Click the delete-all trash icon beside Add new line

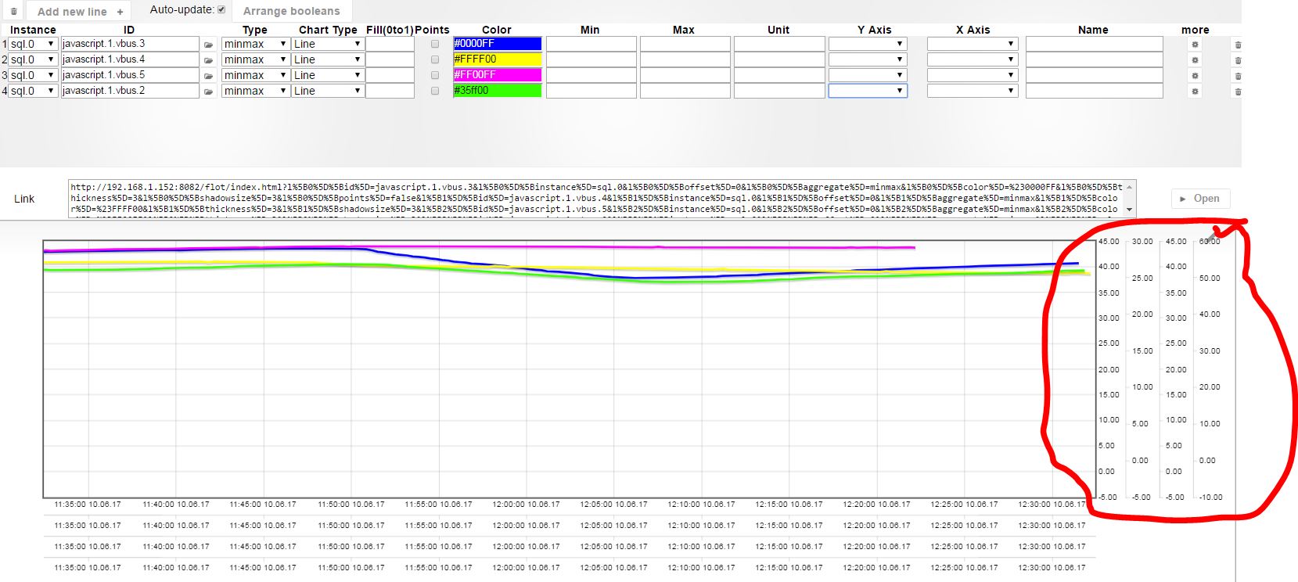tap(13, 11)
